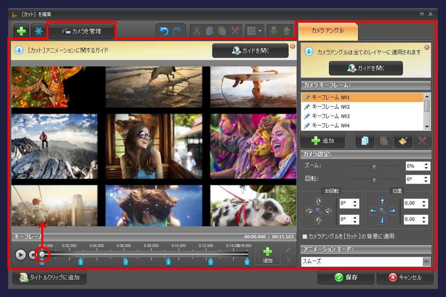Viewport: 446px width, 297px height.
Task: Increase the ズーム percentage with spinner
Action: coord(426,164)
